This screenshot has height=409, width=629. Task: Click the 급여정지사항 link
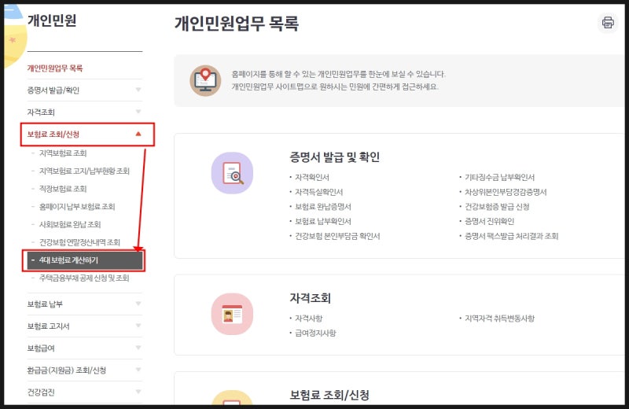pos(315,333)
